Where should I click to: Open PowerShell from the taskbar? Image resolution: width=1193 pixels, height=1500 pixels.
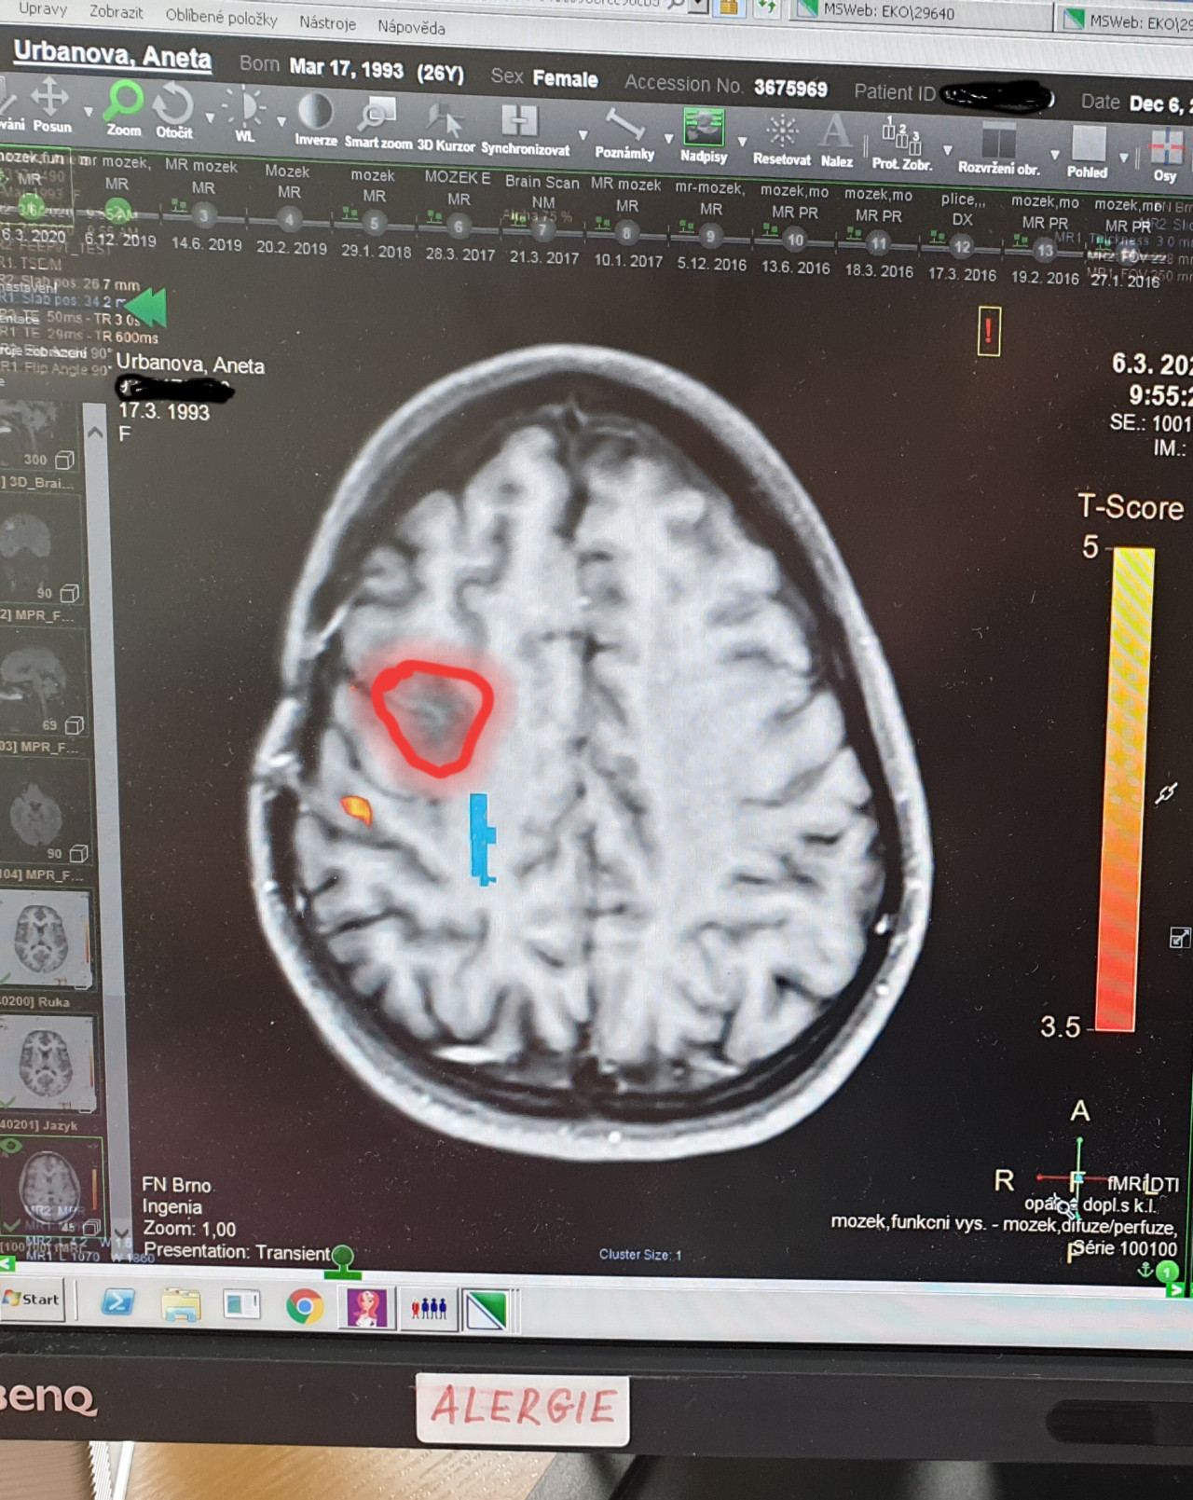(x=117, y=1301)
